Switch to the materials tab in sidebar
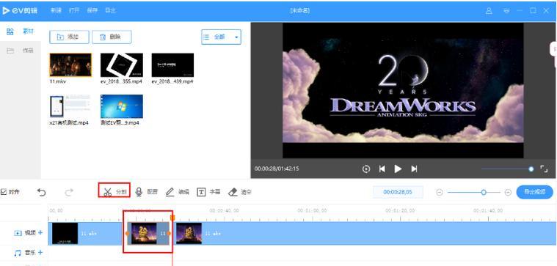 click(x=21, y=32)
